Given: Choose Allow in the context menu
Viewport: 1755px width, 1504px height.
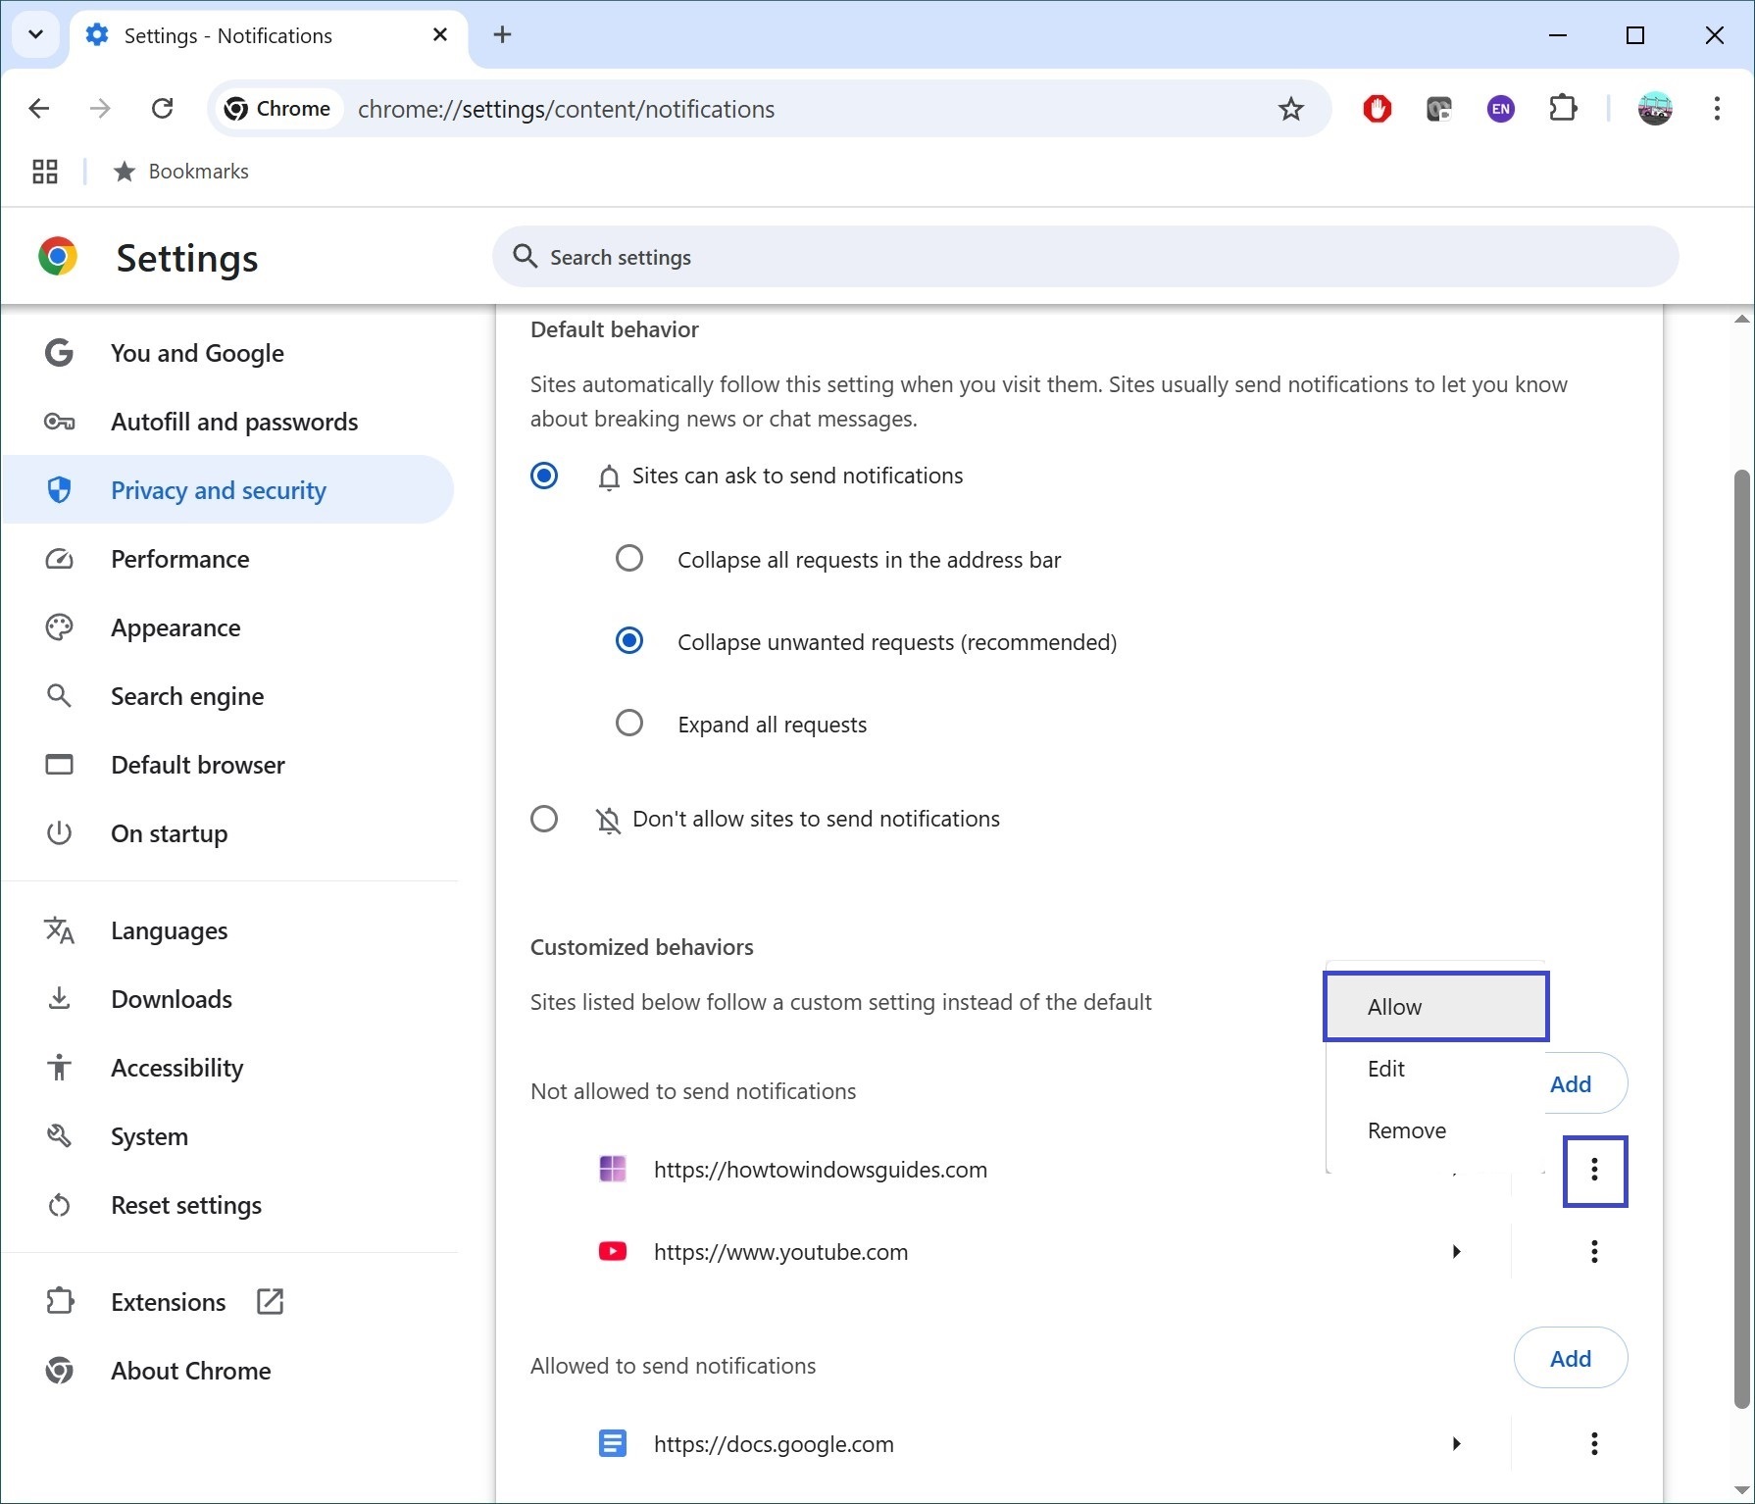Looking at the screenshot, I should tap(1435, 1007).
